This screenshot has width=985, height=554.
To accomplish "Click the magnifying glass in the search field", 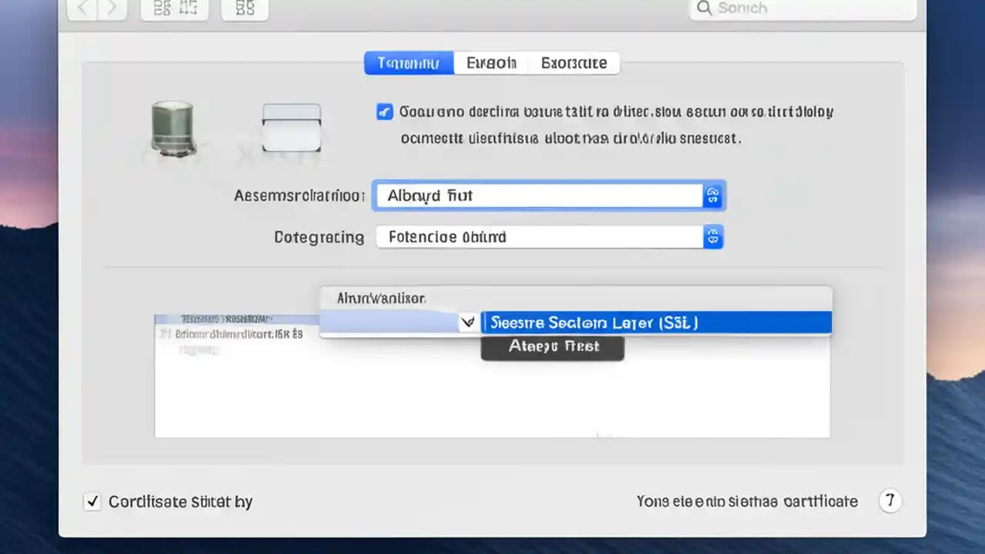I will tap(704, 8).
